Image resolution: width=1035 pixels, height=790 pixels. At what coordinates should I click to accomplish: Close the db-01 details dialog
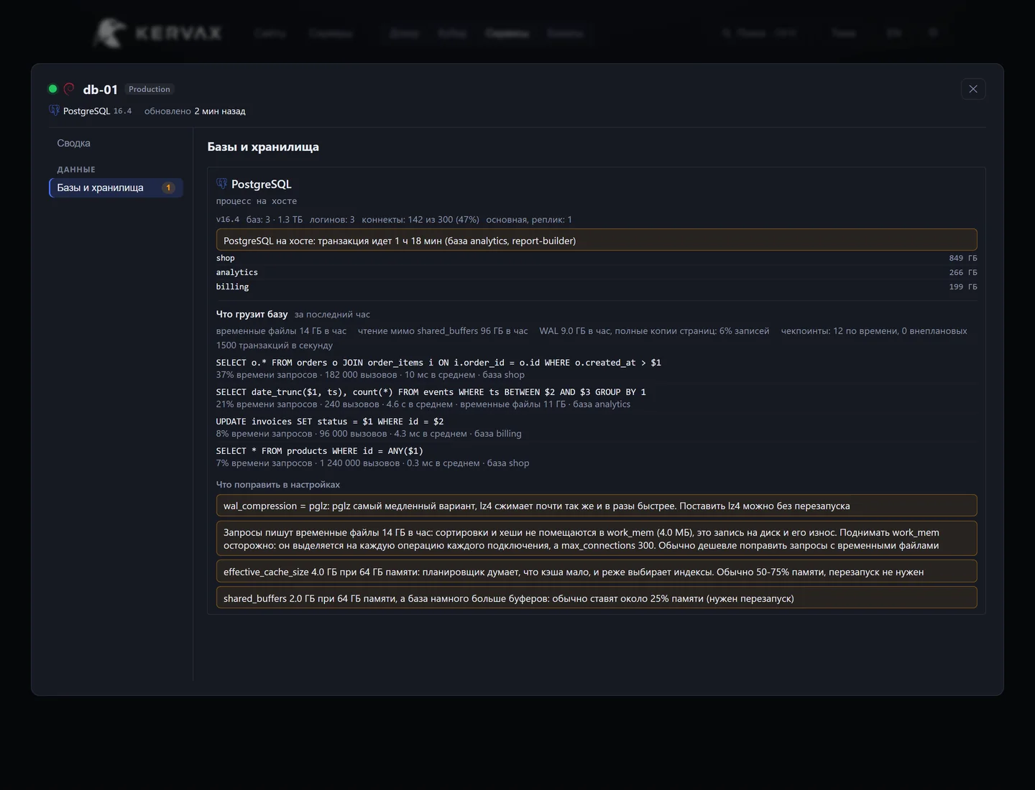tap(973, 89)
